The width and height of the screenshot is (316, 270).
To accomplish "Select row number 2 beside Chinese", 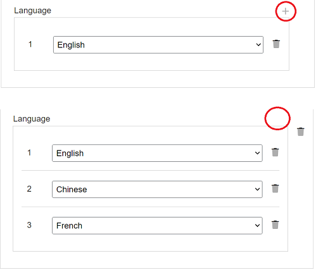I will [x=29, y=189].
